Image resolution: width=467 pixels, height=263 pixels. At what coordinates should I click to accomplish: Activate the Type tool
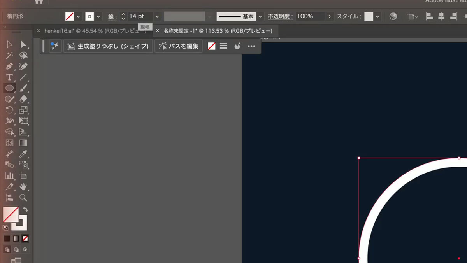10,77
